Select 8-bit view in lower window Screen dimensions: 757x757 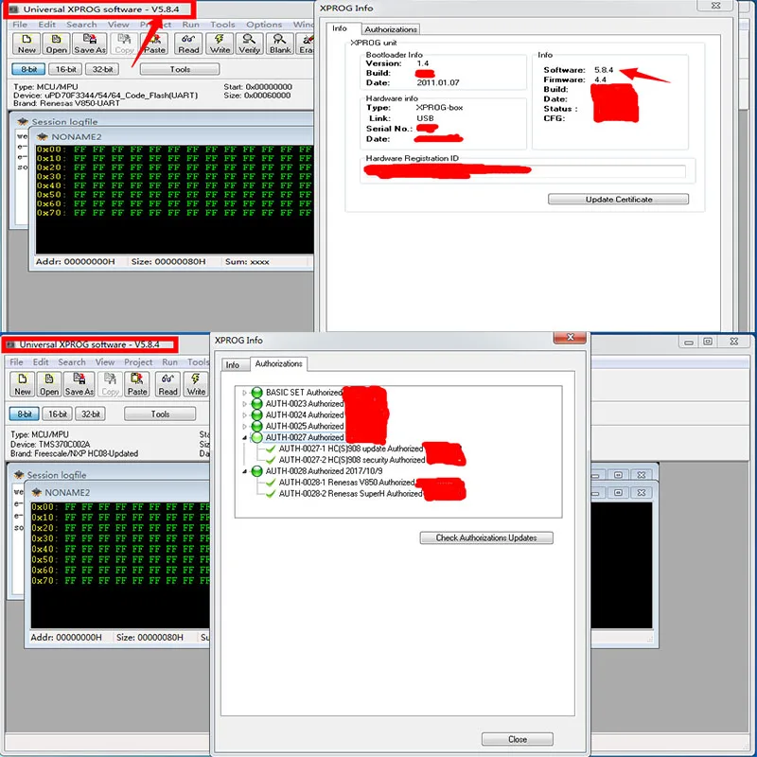25,414
